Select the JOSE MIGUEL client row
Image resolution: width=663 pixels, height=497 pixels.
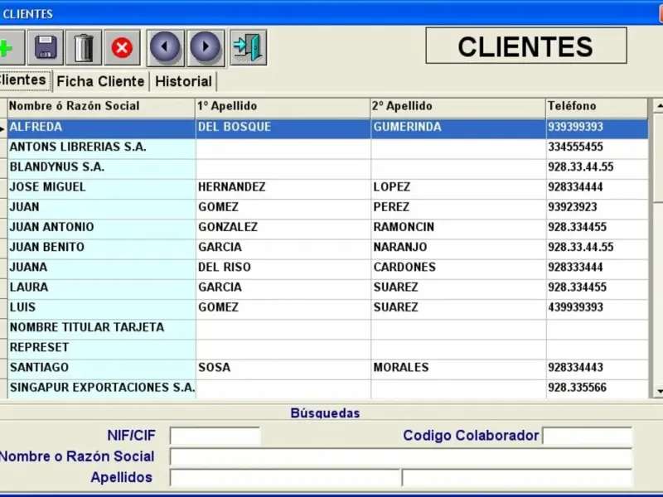(x=327, y=187)
